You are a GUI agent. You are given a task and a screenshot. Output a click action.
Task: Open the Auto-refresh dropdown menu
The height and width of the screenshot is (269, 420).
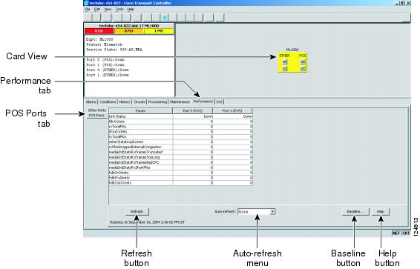(256, 212)
